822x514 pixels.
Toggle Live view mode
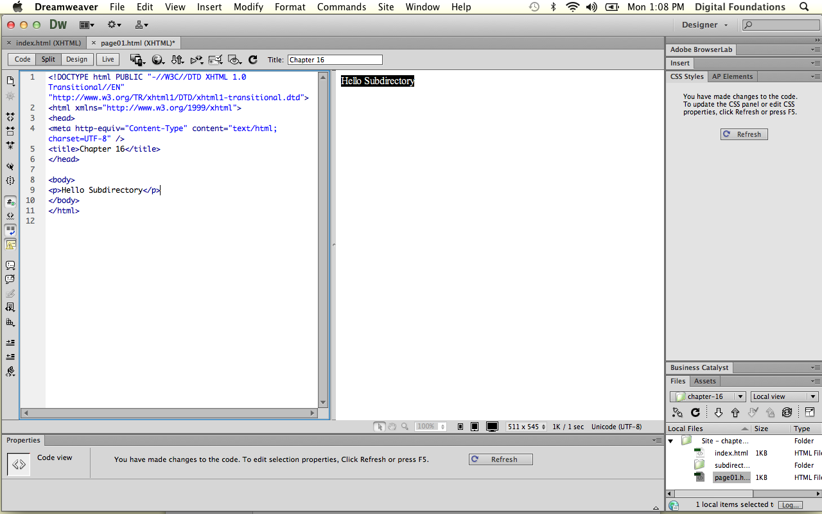107,59
